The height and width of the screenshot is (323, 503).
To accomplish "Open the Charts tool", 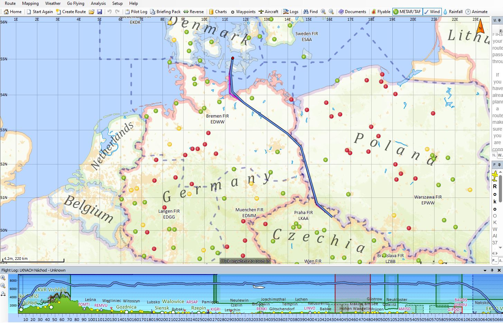I will [x=218, y=12].
